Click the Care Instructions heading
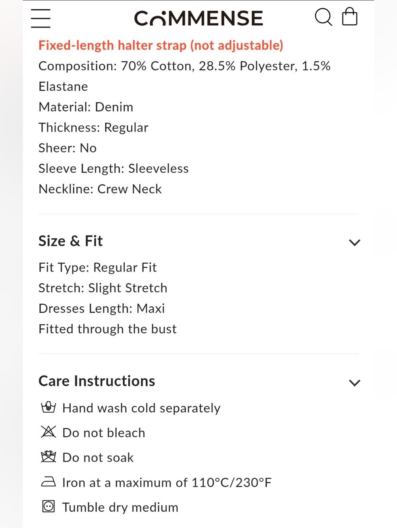The height and width of the screenshot is (528, 397). tap(97, 381)
